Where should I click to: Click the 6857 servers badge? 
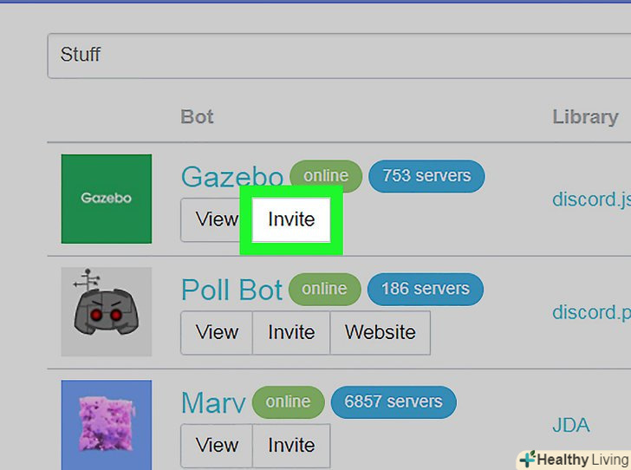(394, 402)
